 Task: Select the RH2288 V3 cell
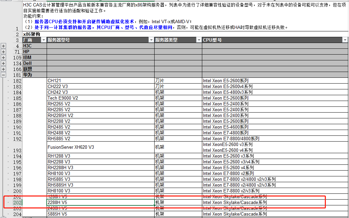tap(100, 162)
